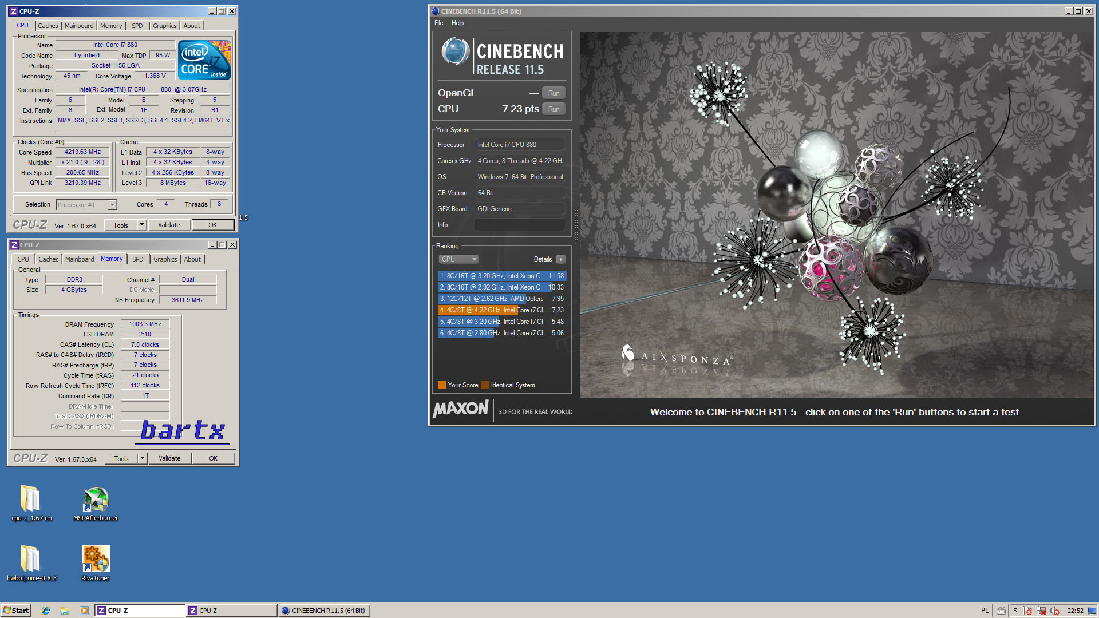Open Windows Explorer from quick launch
1099x618 pixels.
65,611
